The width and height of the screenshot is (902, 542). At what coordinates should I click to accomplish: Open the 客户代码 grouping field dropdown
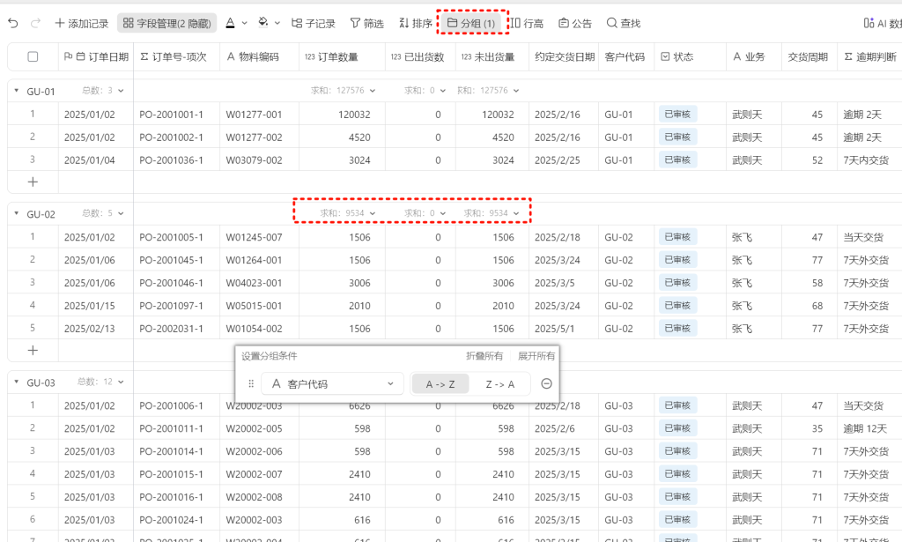click(x=332, y=383)
